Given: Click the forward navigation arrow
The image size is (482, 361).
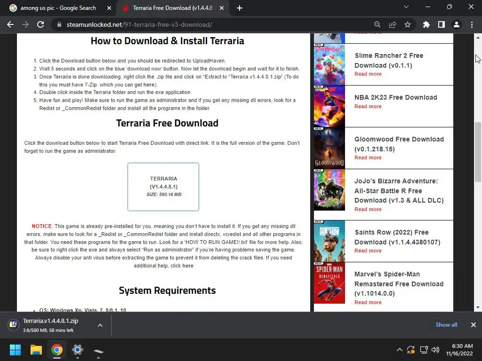Looking at the screenshot, I should pyautogui.click(x=25, y=24).
